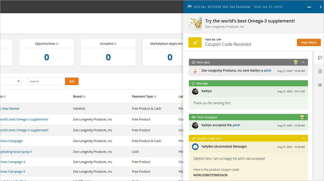Click the orange Go! button
Image resolution: width=324 pixels, height=181 pixels.
[72, 81]
